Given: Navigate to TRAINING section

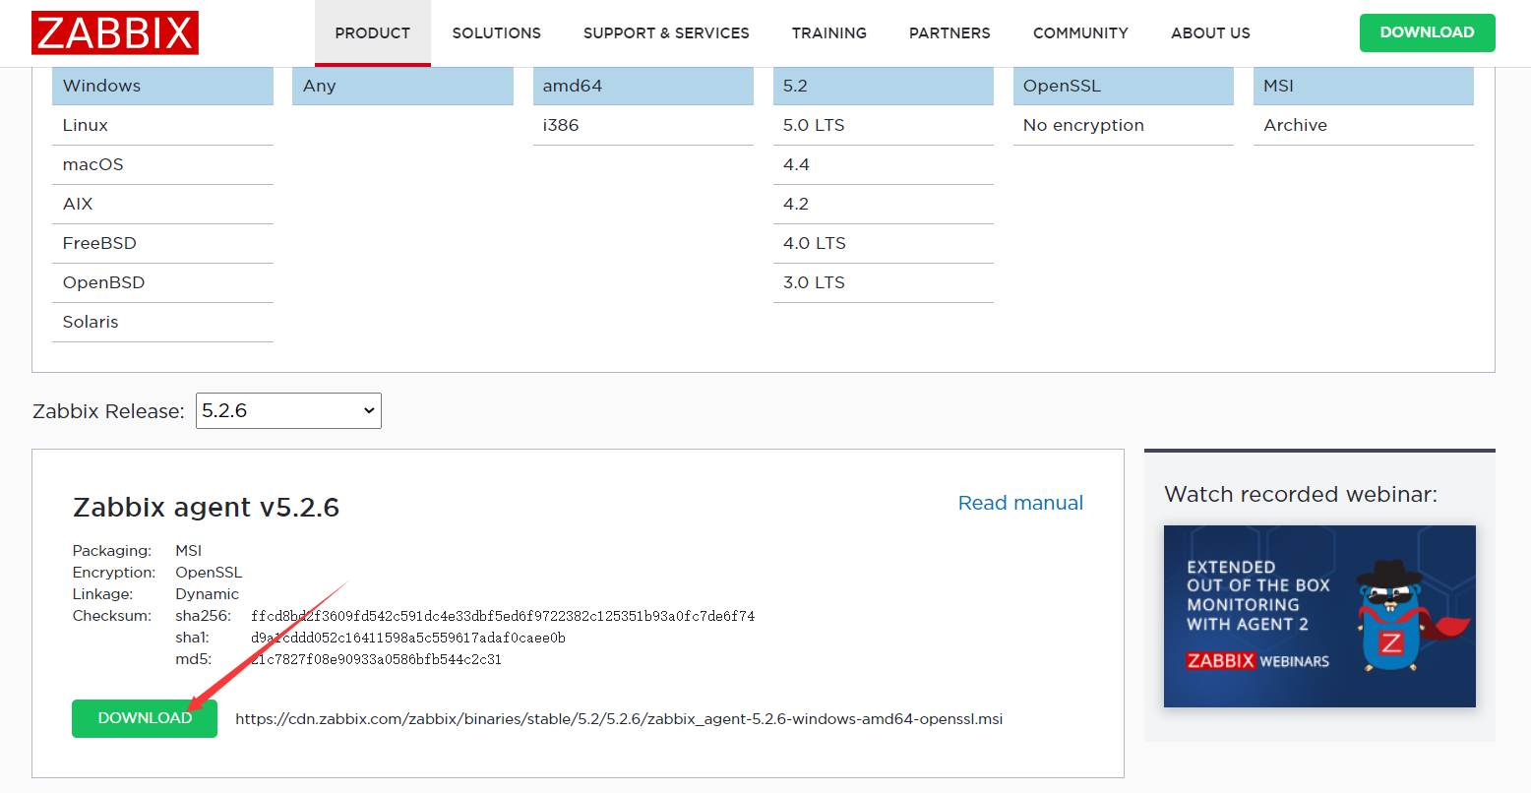Looking at the screenshot, I should click(828, 32).
